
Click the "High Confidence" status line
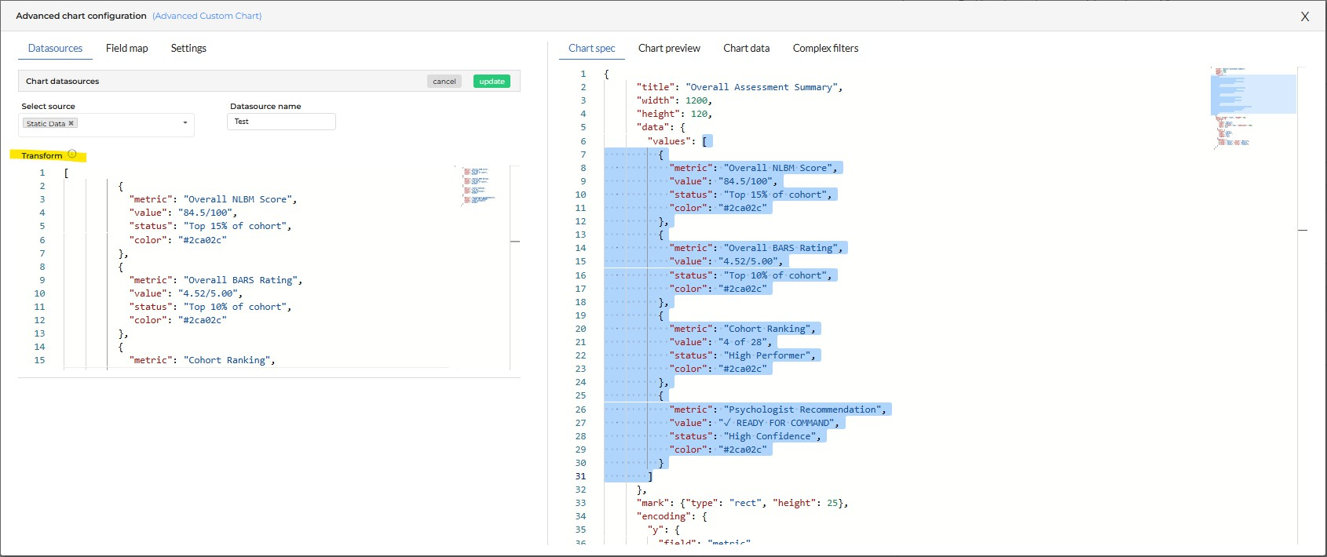click(745, 436)
